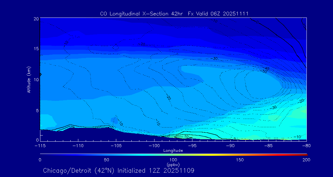333x177 pixels.
Task: Click the plot title 'CO Longitudinal X-Section'
Action: [x=134, y=14]
